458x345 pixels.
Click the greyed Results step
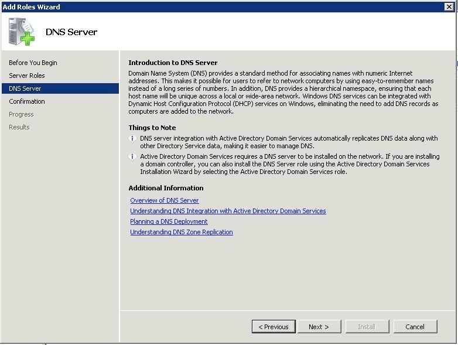(19, 127)
